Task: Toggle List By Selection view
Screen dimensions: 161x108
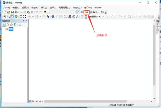Action: 15,25
